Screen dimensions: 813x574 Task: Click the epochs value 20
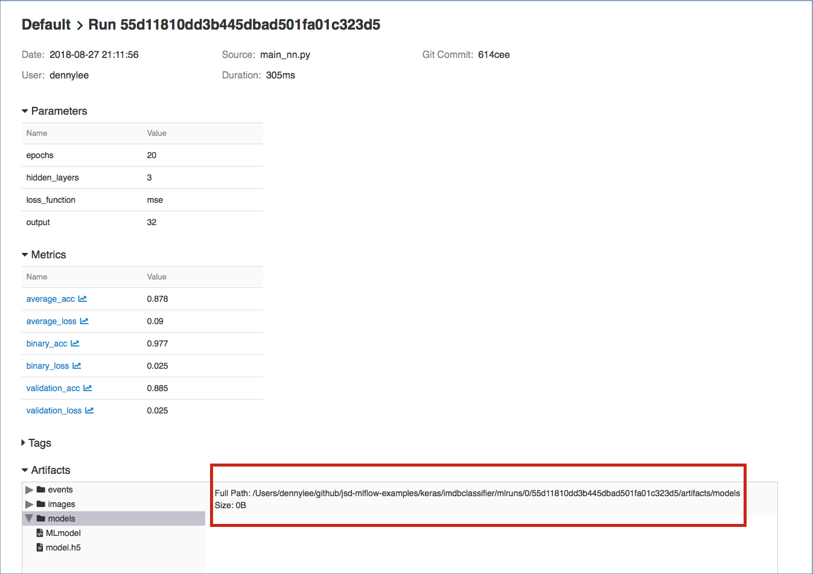click(151, 155)
